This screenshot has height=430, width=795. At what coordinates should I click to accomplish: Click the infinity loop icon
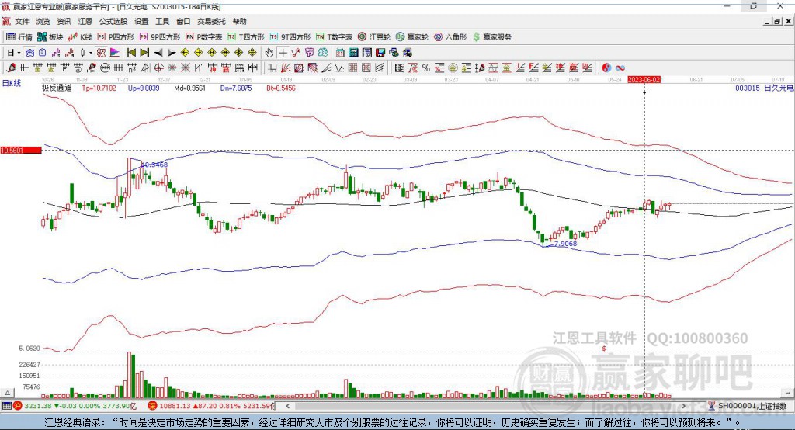[x=620, y=68]
